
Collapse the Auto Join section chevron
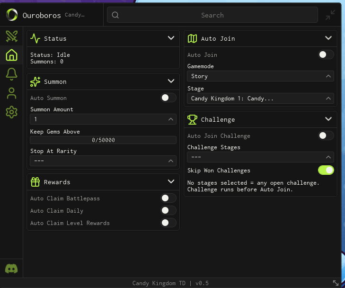(x=328, y=38)
